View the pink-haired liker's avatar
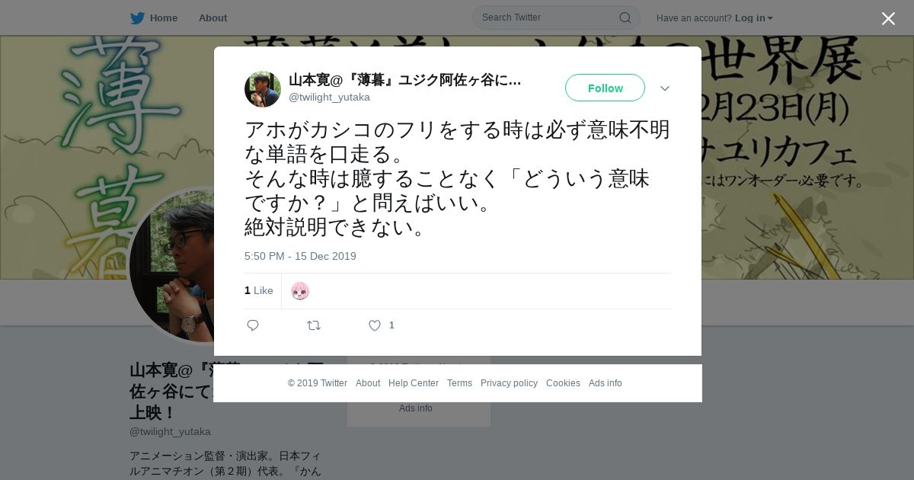The image size is (914, 480). [x=300, y=291]
